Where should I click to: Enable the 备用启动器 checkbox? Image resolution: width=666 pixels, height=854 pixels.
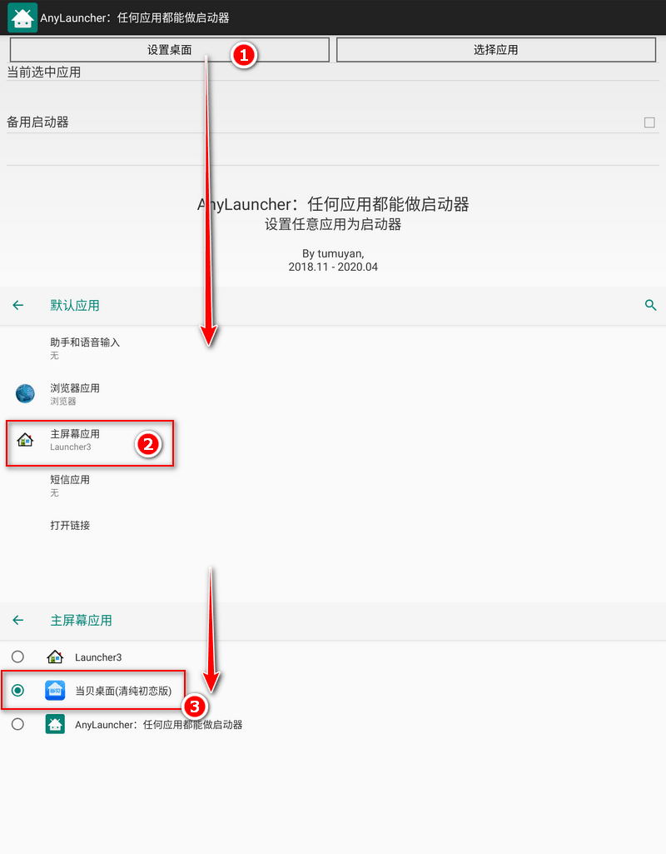[650, 122]
